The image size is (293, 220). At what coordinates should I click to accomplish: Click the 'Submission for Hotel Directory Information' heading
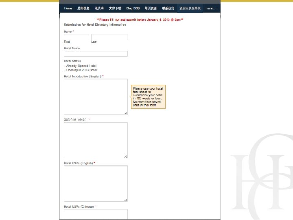[x=95, y=24]
